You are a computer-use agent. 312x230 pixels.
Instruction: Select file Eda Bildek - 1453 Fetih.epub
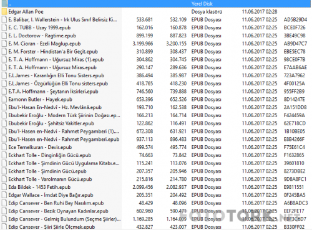[x=39, y=187]
